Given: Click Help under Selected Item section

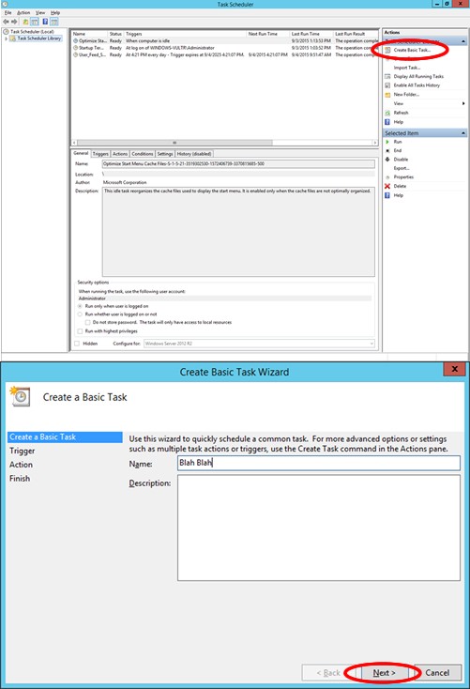Looking at the screenshot, I should (x=398, y=195).
